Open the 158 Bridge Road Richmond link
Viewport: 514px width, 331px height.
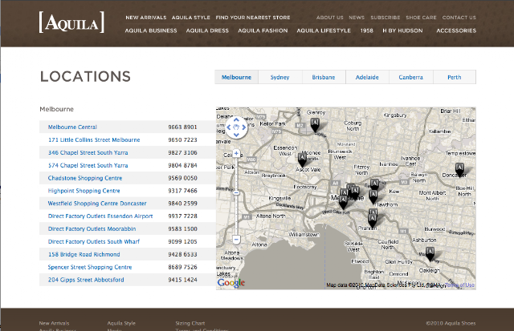pyautogui.click(x=84, y=254)
